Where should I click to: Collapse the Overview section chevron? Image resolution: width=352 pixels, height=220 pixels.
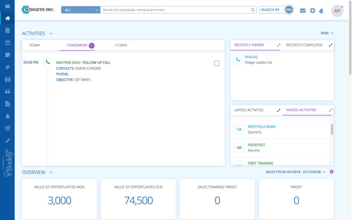pyautogui.click(x=51, y=172)
